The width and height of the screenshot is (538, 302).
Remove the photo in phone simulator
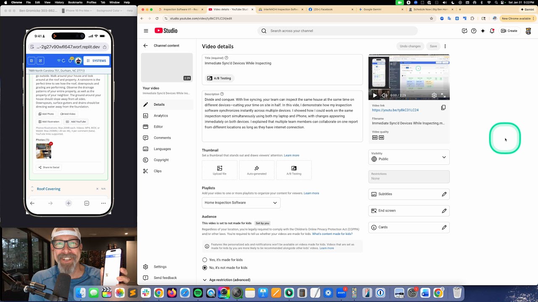pyautogui.click(x=51, y=144)
